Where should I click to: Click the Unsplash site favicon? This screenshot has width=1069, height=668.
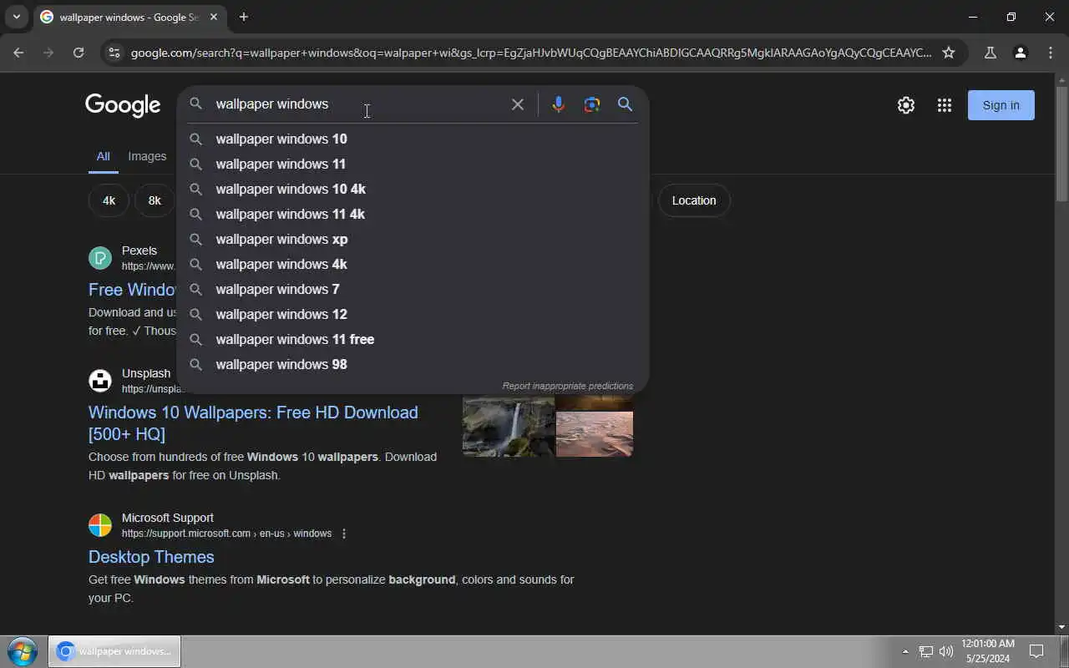[x=100, y=381]
